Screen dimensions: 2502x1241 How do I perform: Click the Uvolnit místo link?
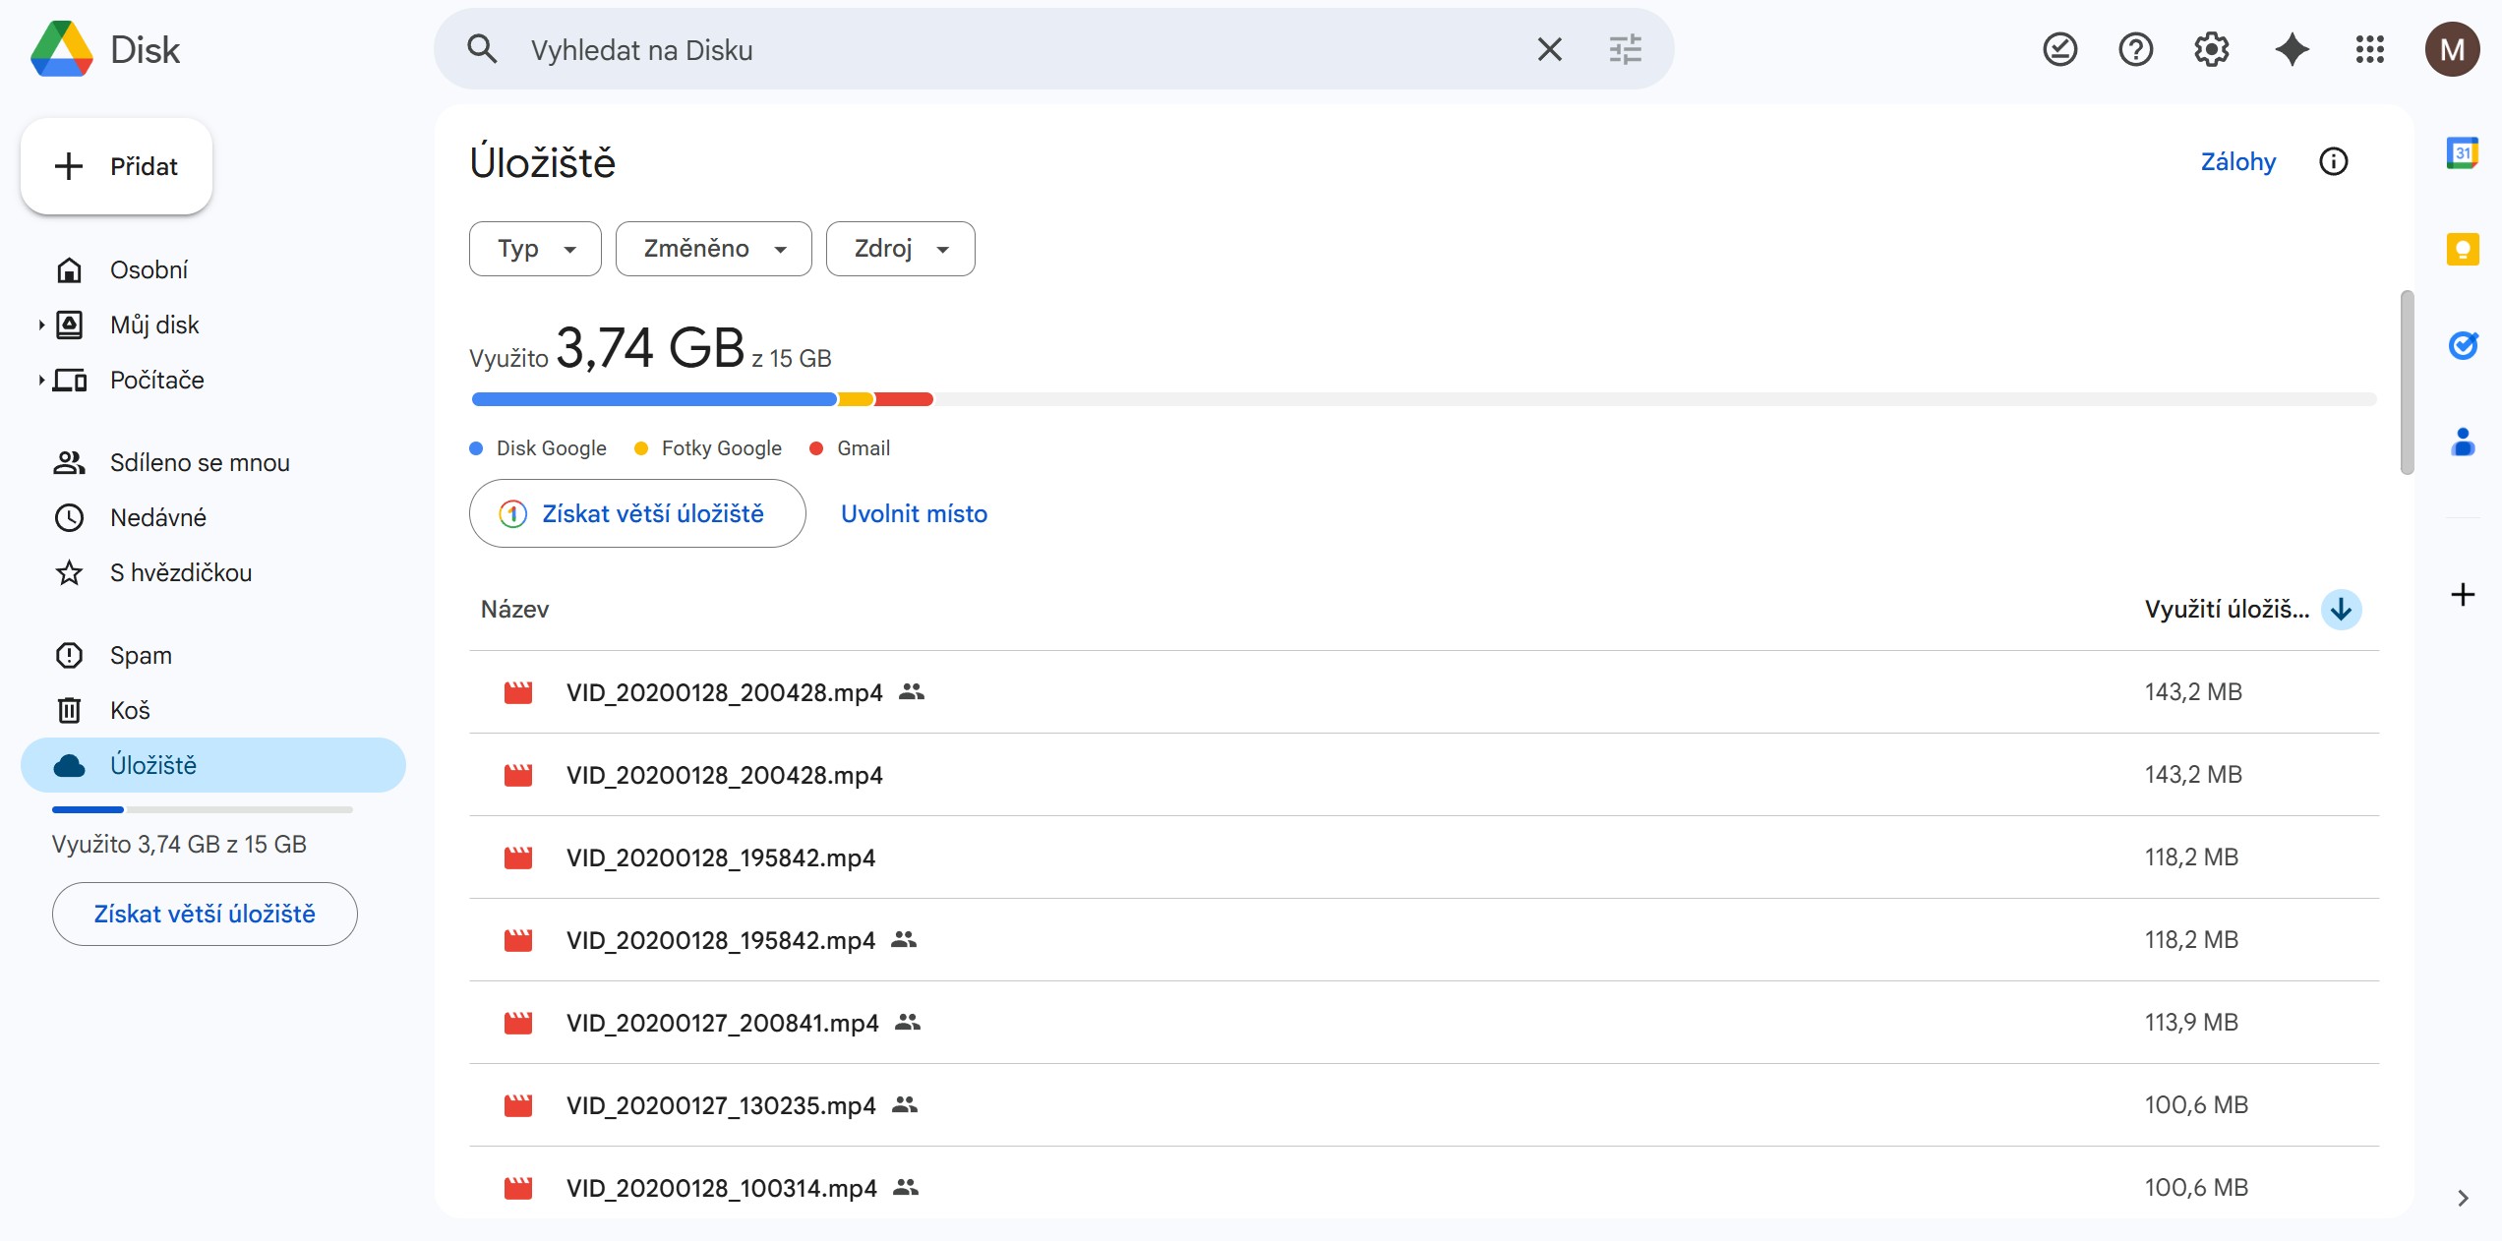(914, 513)
